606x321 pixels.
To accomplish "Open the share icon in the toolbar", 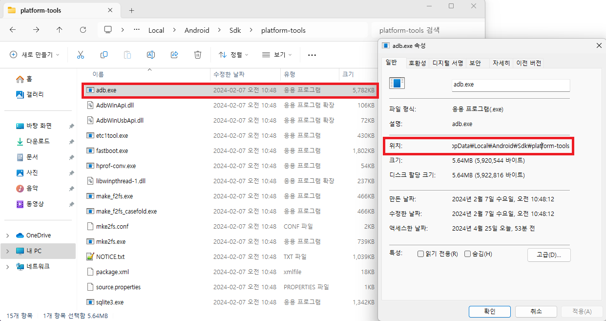I will (x=174, y=55).
